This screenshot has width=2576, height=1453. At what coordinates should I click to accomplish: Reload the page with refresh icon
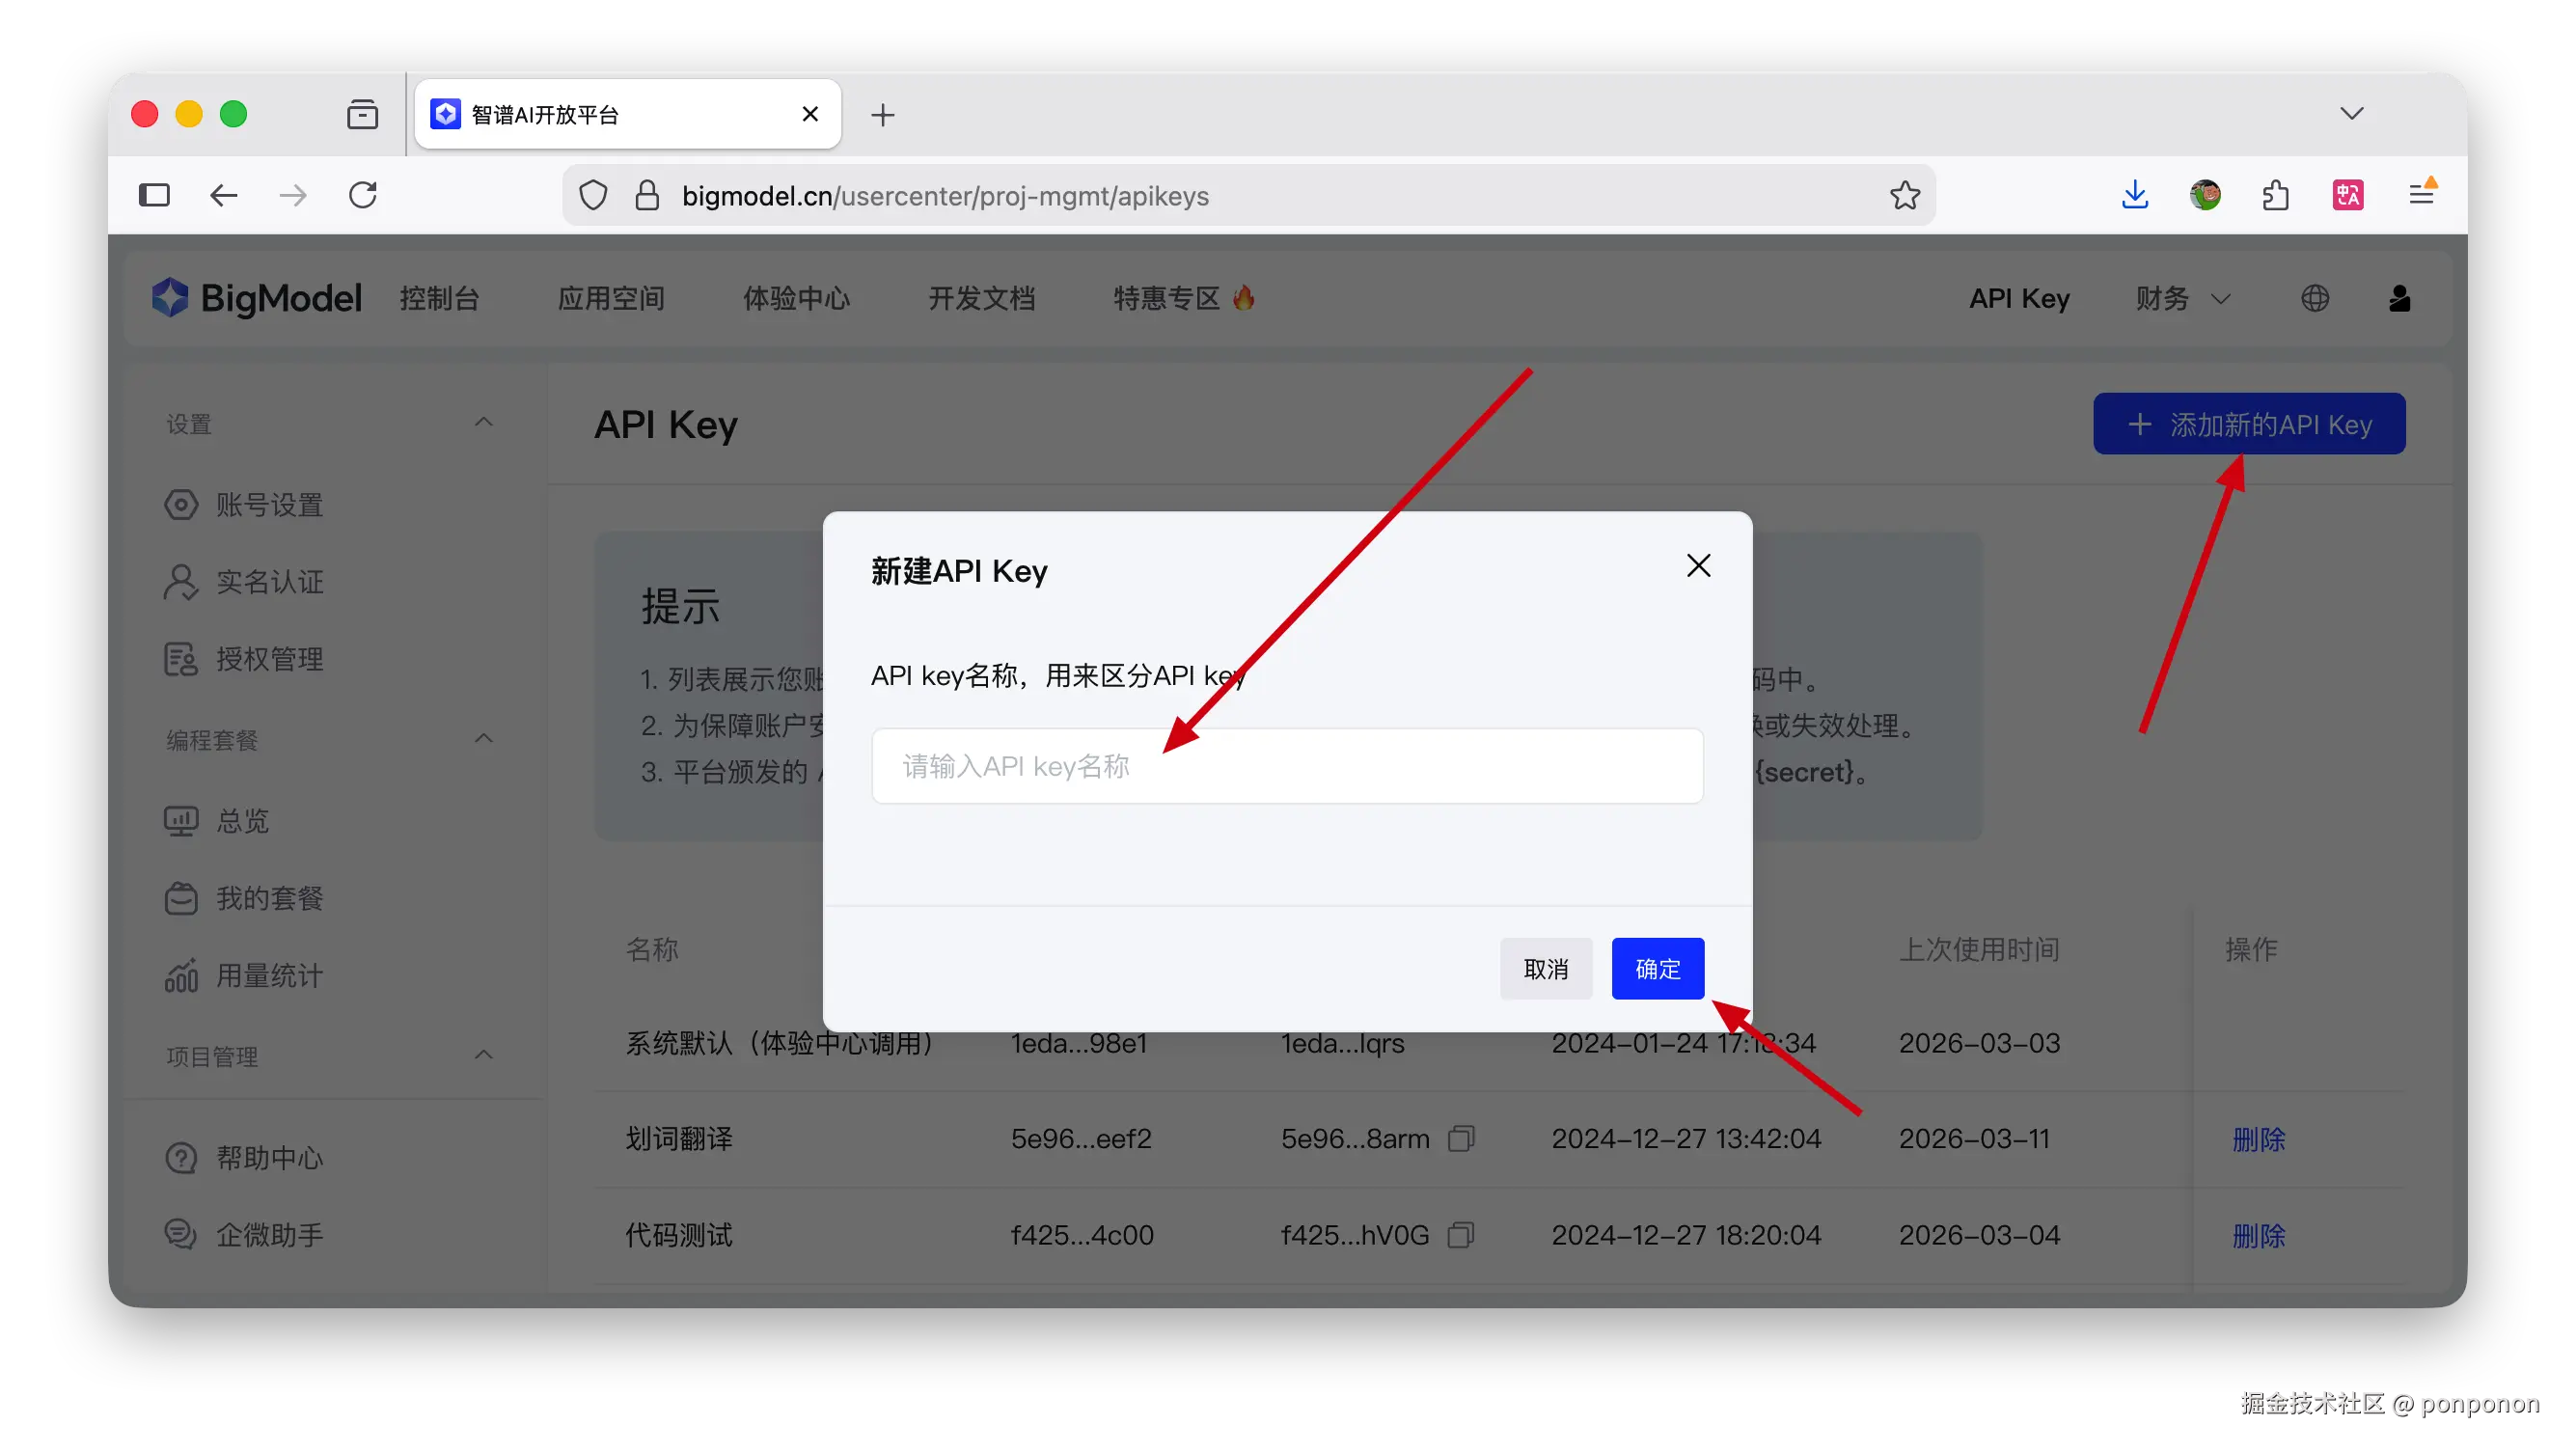pos(363,195)
